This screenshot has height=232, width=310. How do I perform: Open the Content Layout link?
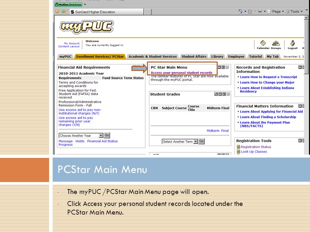pos(69,46)
